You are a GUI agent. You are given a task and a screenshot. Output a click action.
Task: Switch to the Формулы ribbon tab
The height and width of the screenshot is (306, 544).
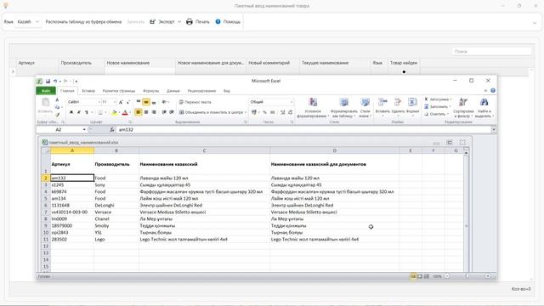pos(151,91)
